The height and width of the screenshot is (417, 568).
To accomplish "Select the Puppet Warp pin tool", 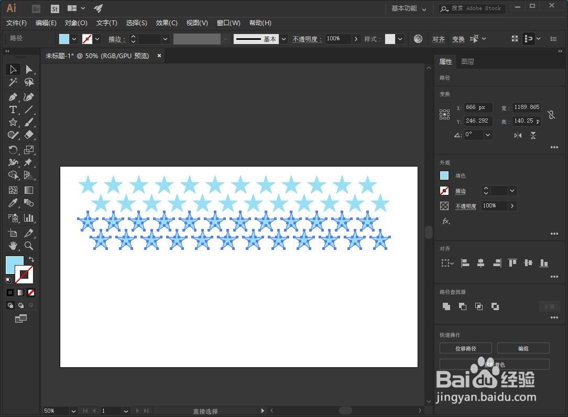I will pos(29,162).
